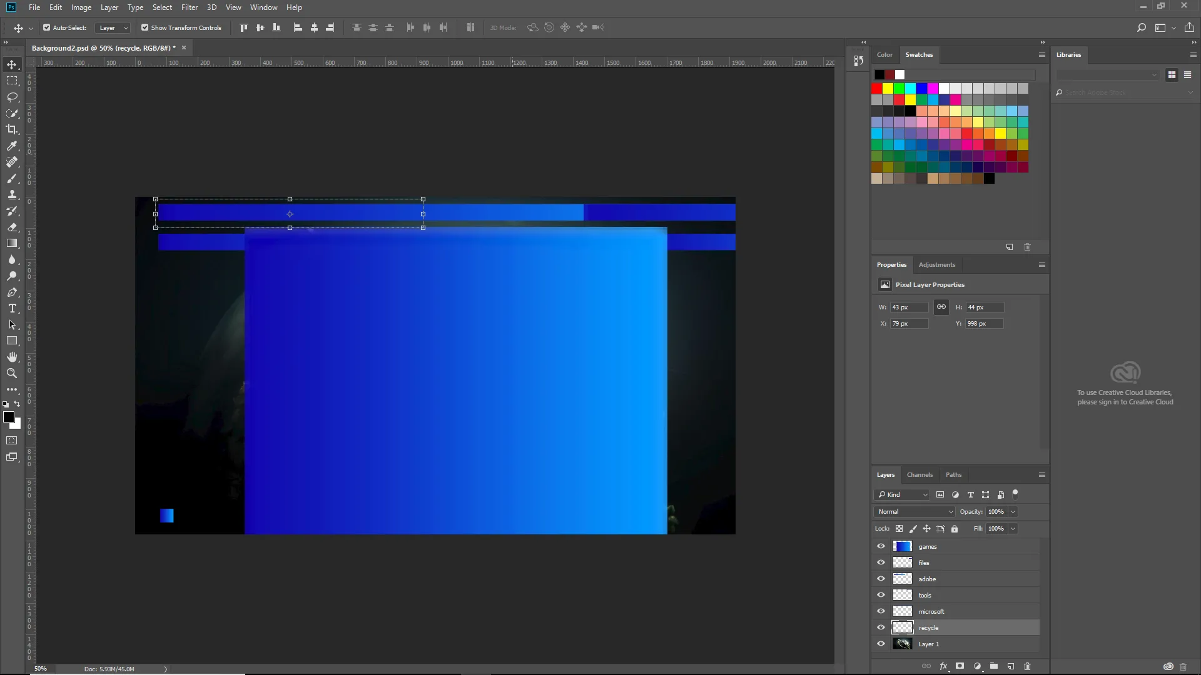Choose the Horizontal Type tool
The height and width of the screenshot is (675, 1201).
12,309
